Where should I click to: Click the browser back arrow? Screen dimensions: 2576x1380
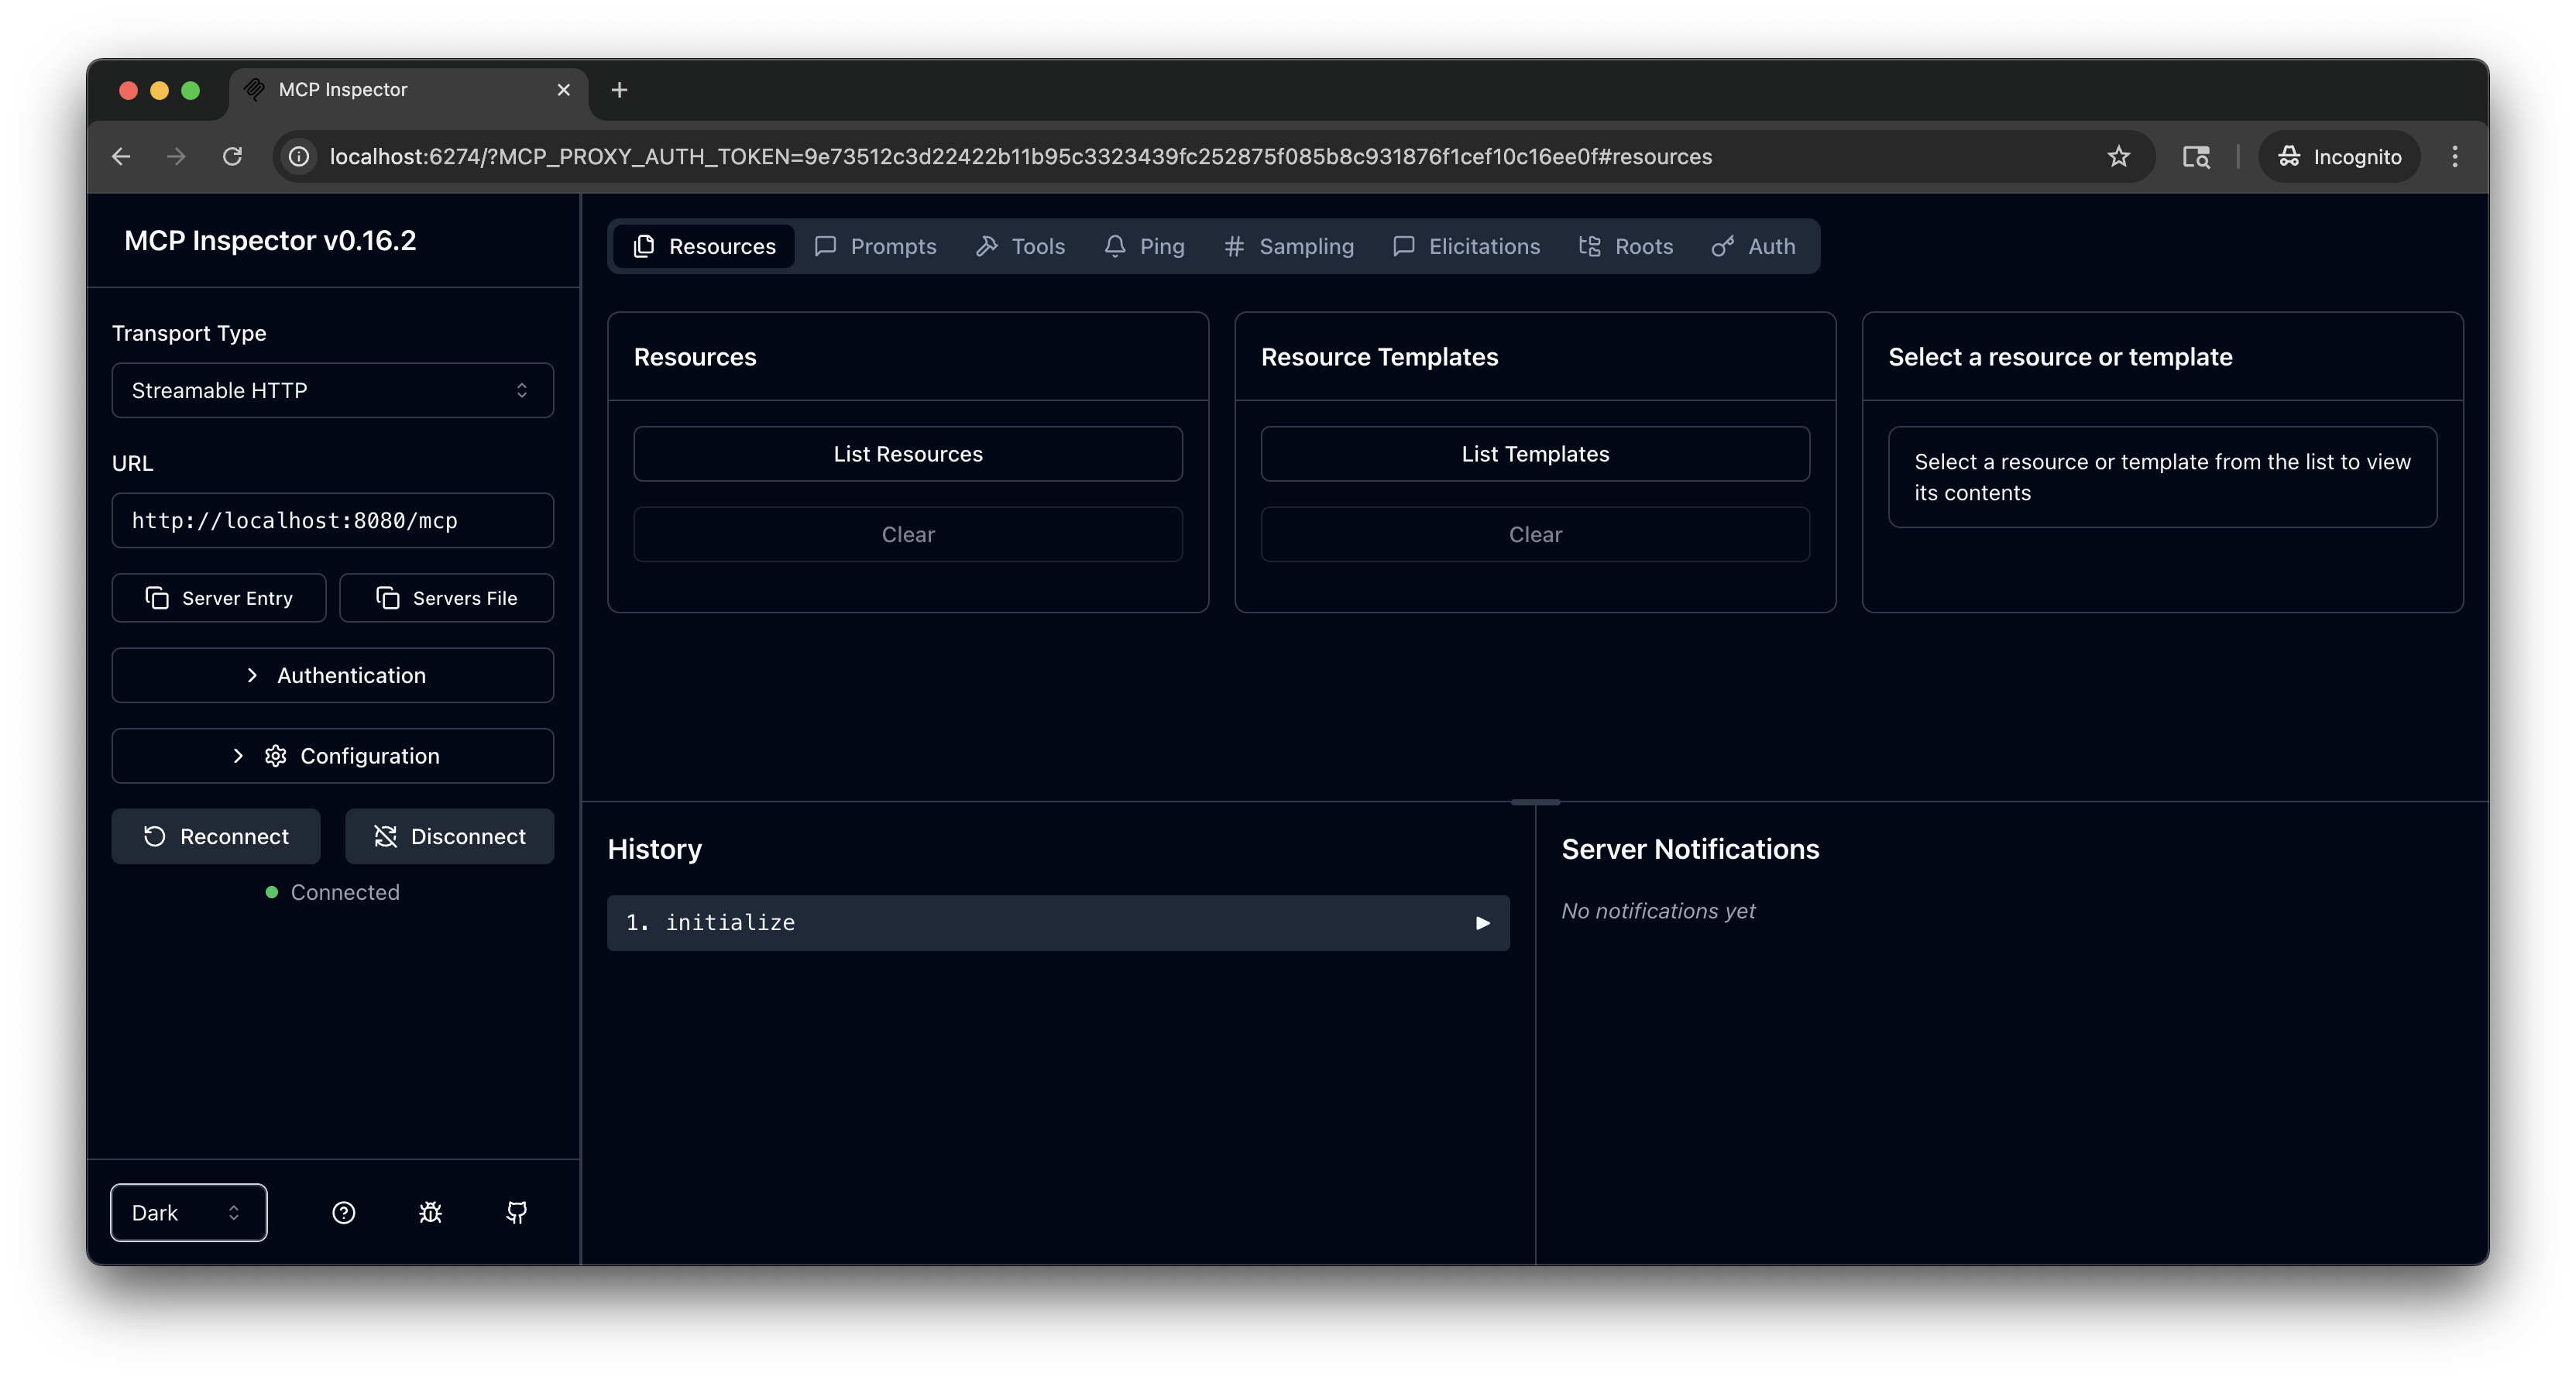pyautogui.click(x=121, y=156)
